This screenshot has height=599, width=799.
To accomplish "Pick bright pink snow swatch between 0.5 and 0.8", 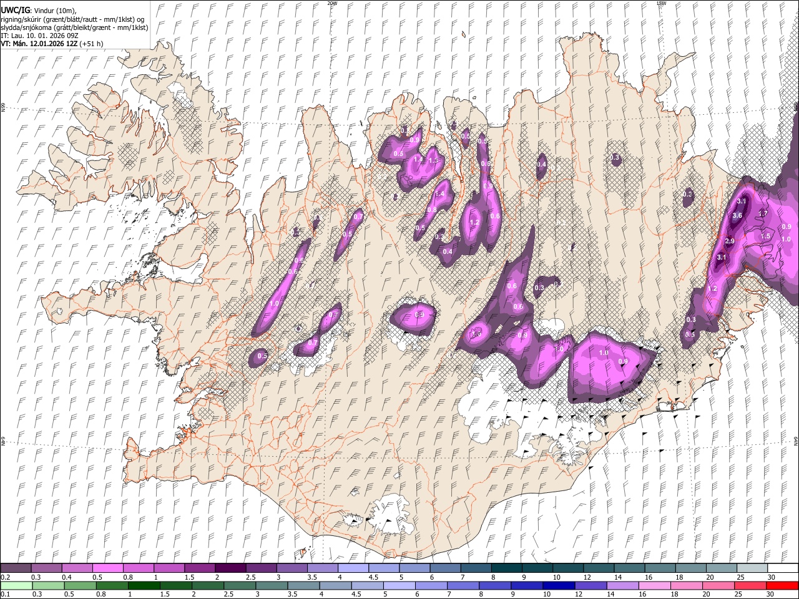I will click(108, 568).
